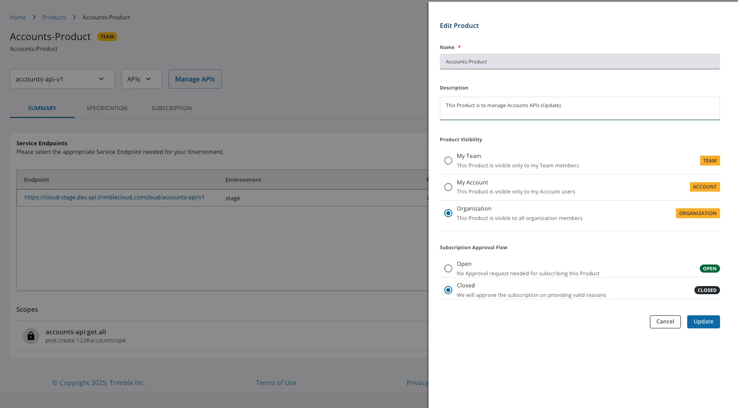Click the Manage APIs button
Image resolution: width=738 pixels, height=408 pixels.
pyautogui.click(x=195, y=79)
